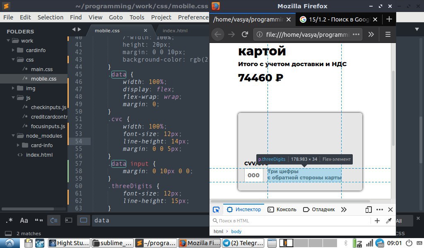Open devtools options ellipsis menu
The image size is (424, 248).
point(380,210)
